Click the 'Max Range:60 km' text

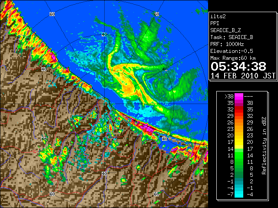(233, 58)
